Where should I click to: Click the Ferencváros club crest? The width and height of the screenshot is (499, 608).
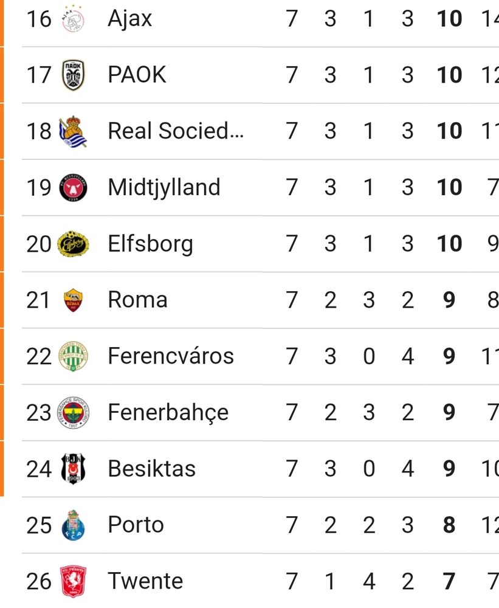pyautogui.click(x=73, y=356)
